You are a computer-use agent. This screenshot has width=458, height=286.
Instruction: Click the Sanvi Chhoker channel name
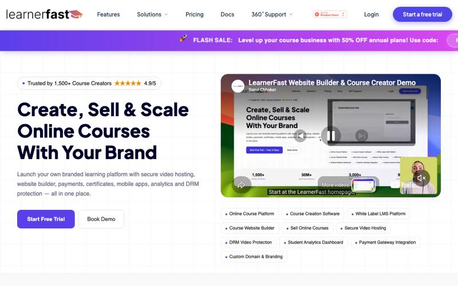[x=262, y=90]
